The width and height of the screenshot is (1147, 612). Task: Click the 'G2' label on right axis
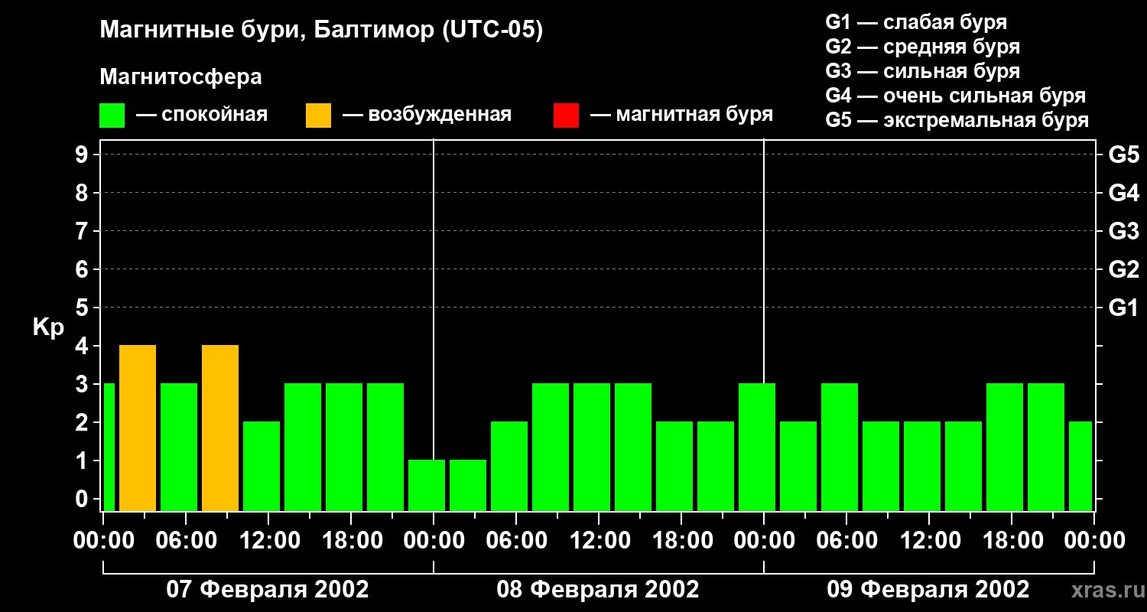pos(1123,269)
